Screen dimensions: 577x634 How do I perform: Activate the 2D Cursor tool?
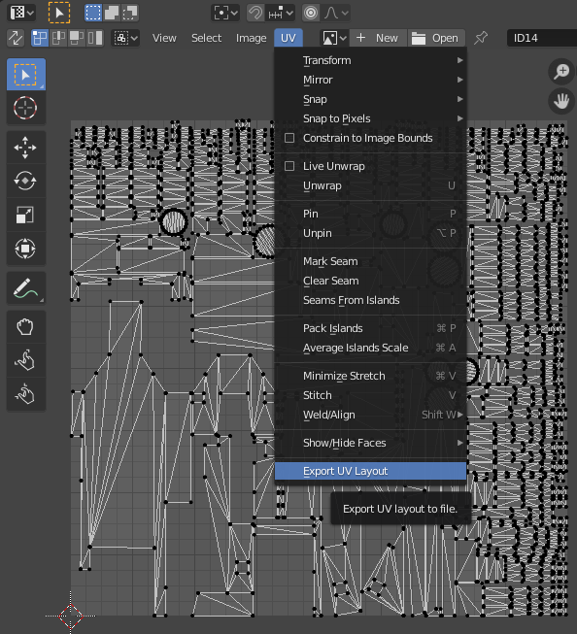(26, 108)
